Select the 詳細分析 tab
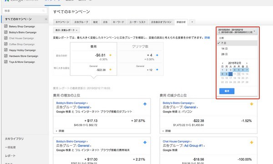This screenshot has width=273, height=164. click(181, 22)
